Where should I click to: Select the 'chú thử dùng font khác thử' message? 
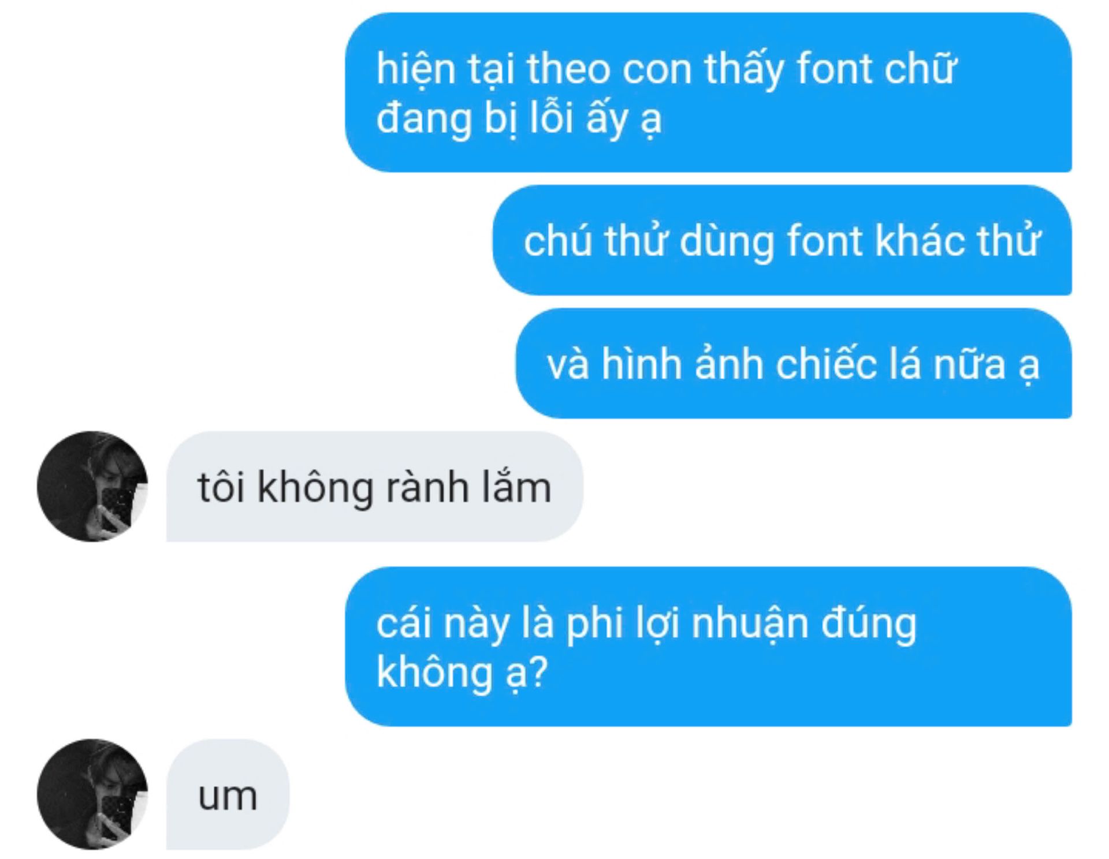pyautogui.click(x=782, y=240)
